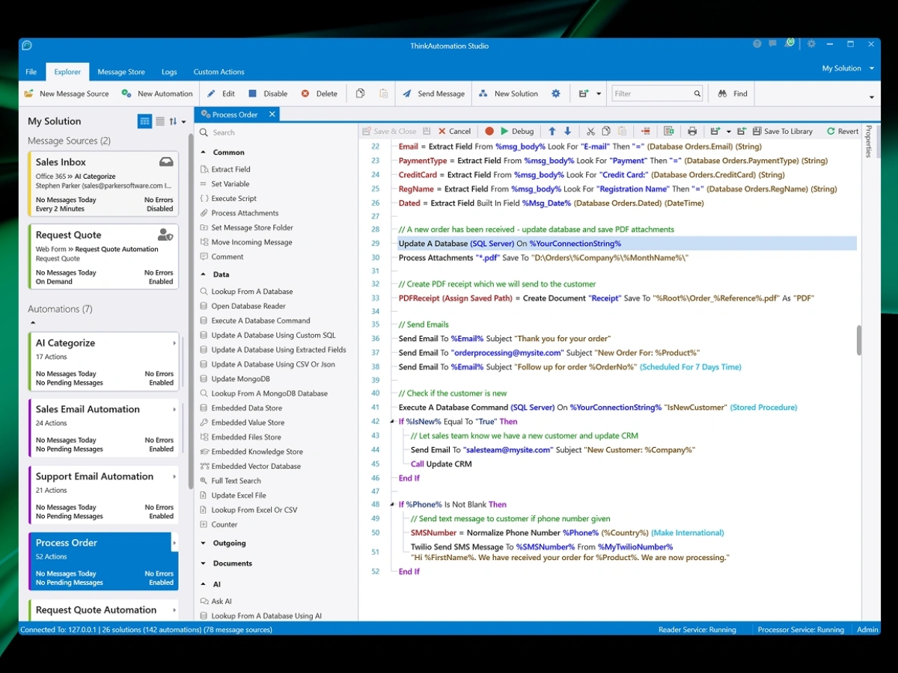
Task: Select line 29 Update A Database action
Action: point(627,244)
